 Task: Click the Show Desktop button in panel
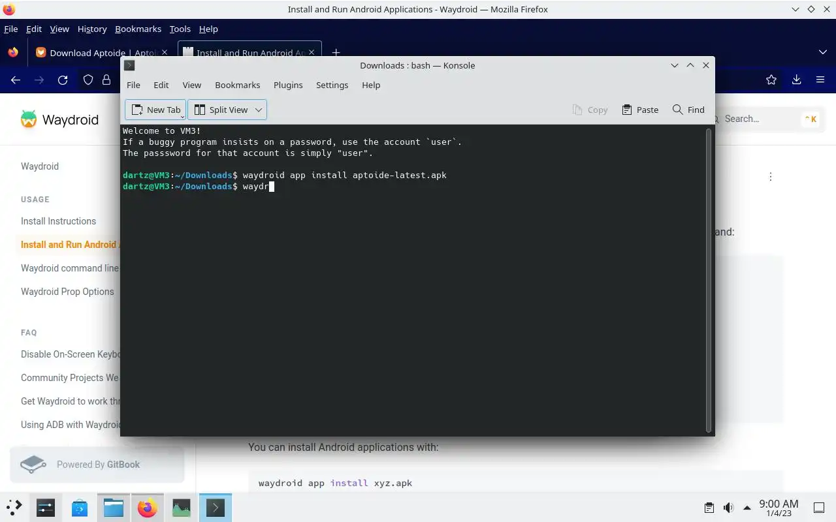pos(818,508)
